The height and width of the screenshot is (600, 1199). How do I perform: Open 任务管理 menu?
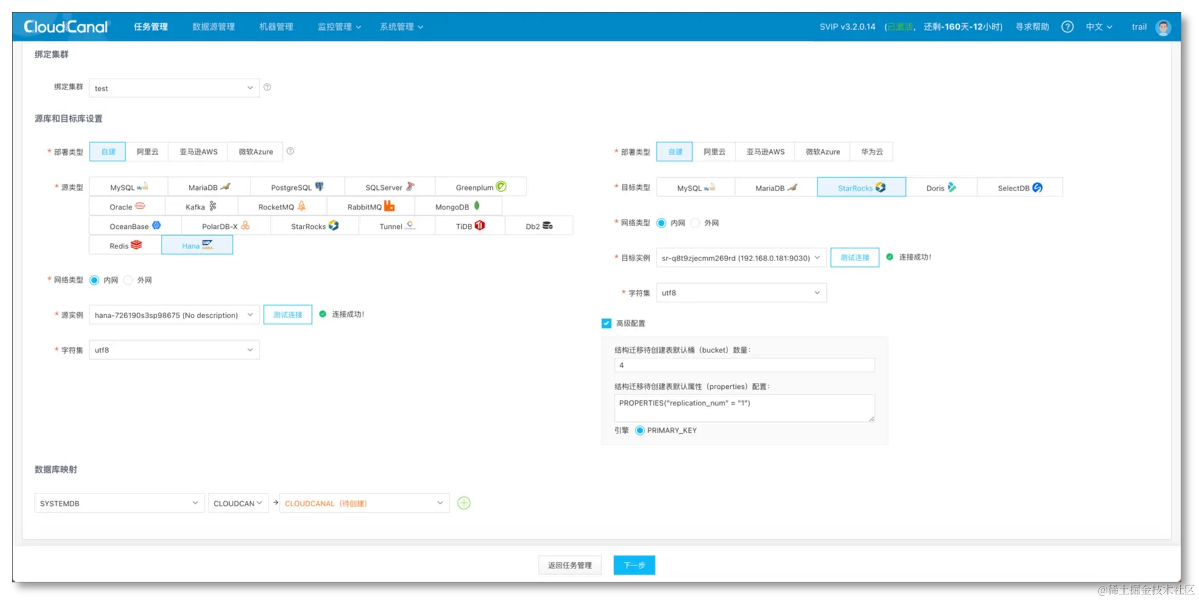(x=150, y=27)
